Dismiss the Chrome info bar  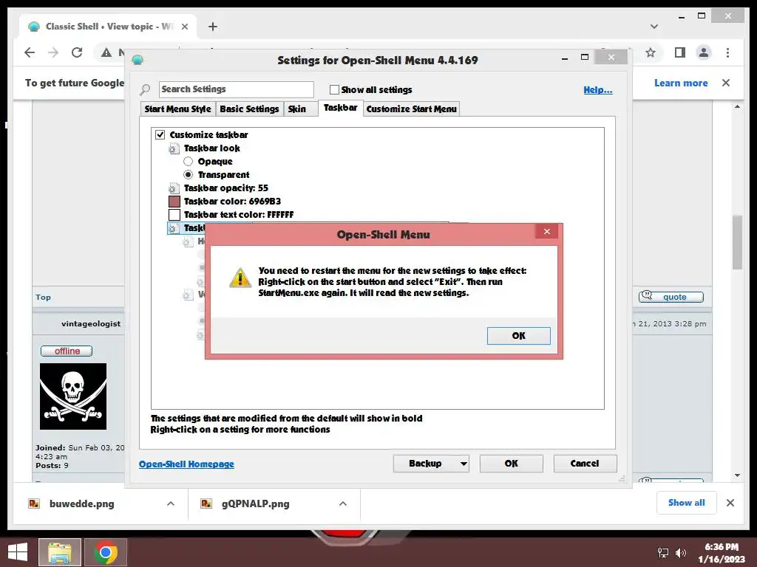pos(726,83)
